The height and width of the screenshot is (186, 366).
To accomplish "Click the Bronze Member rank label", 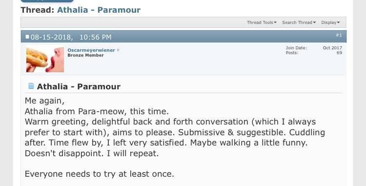I will tap(85, 55).
